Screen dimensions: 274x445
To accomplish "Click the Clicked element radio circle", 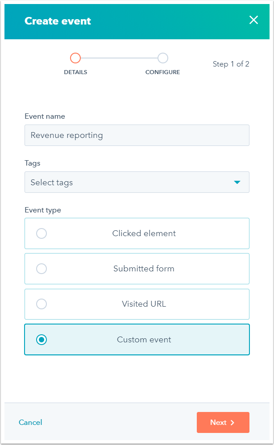I will (x=42, y=233).
